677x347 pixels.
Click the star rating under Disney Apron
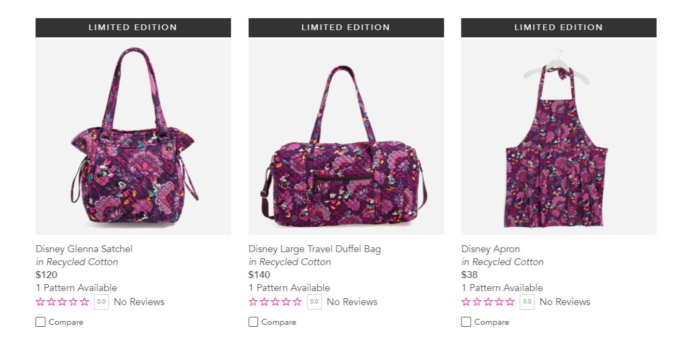(488, 302)
